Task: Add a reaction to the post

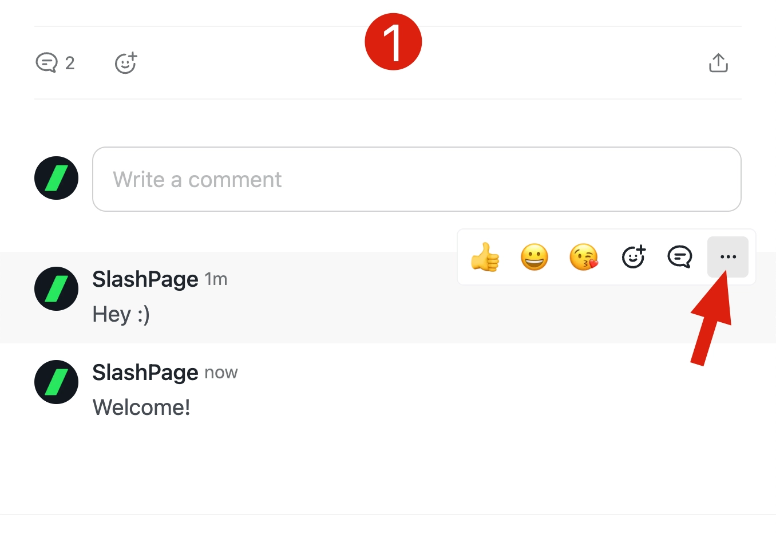Action: (126, 63)
